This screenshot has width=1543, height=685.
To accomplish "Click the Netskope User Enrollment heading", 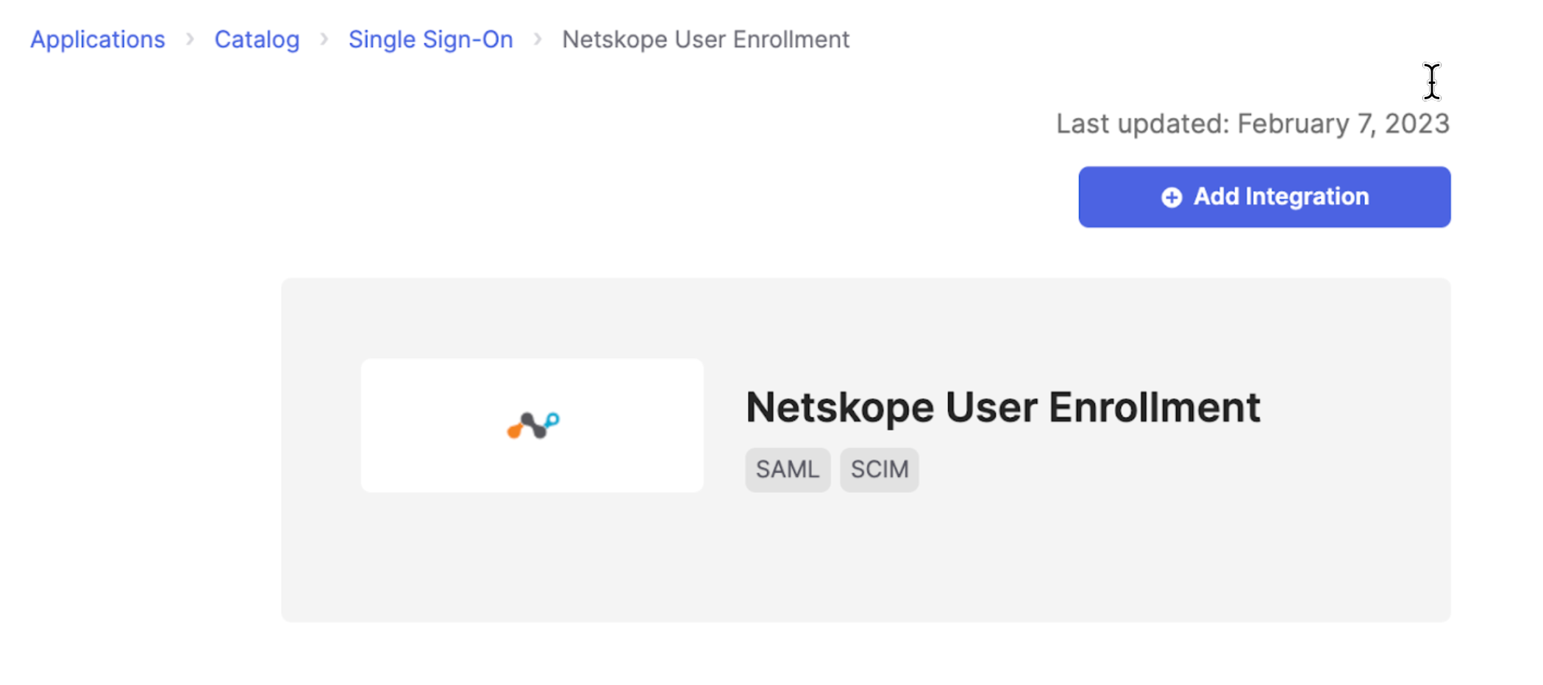I will point(1002,406).
